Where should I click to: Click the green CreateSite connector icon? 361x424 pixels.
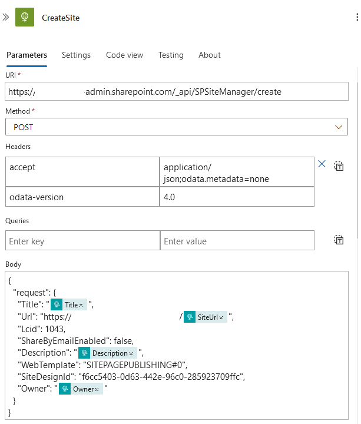click(x=25, y=17)
